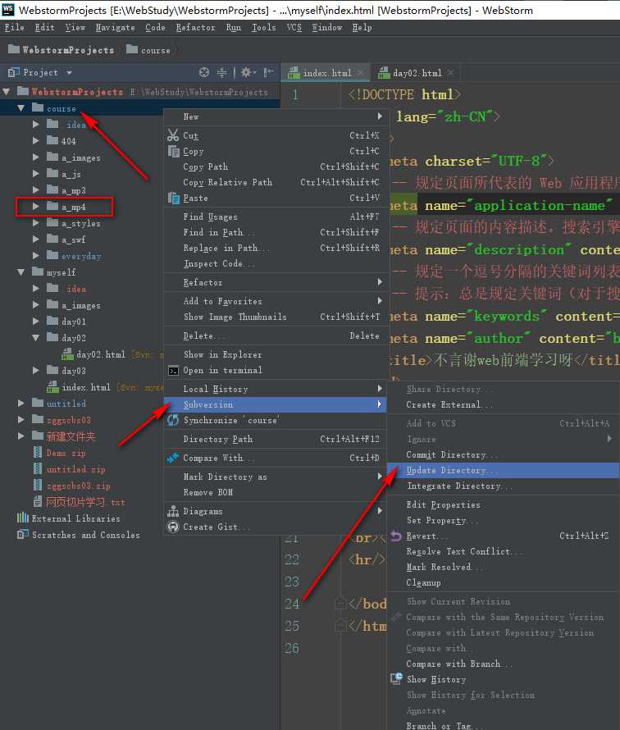
Task: Click the Show History clock icon
Action: (x=397, y=679)
